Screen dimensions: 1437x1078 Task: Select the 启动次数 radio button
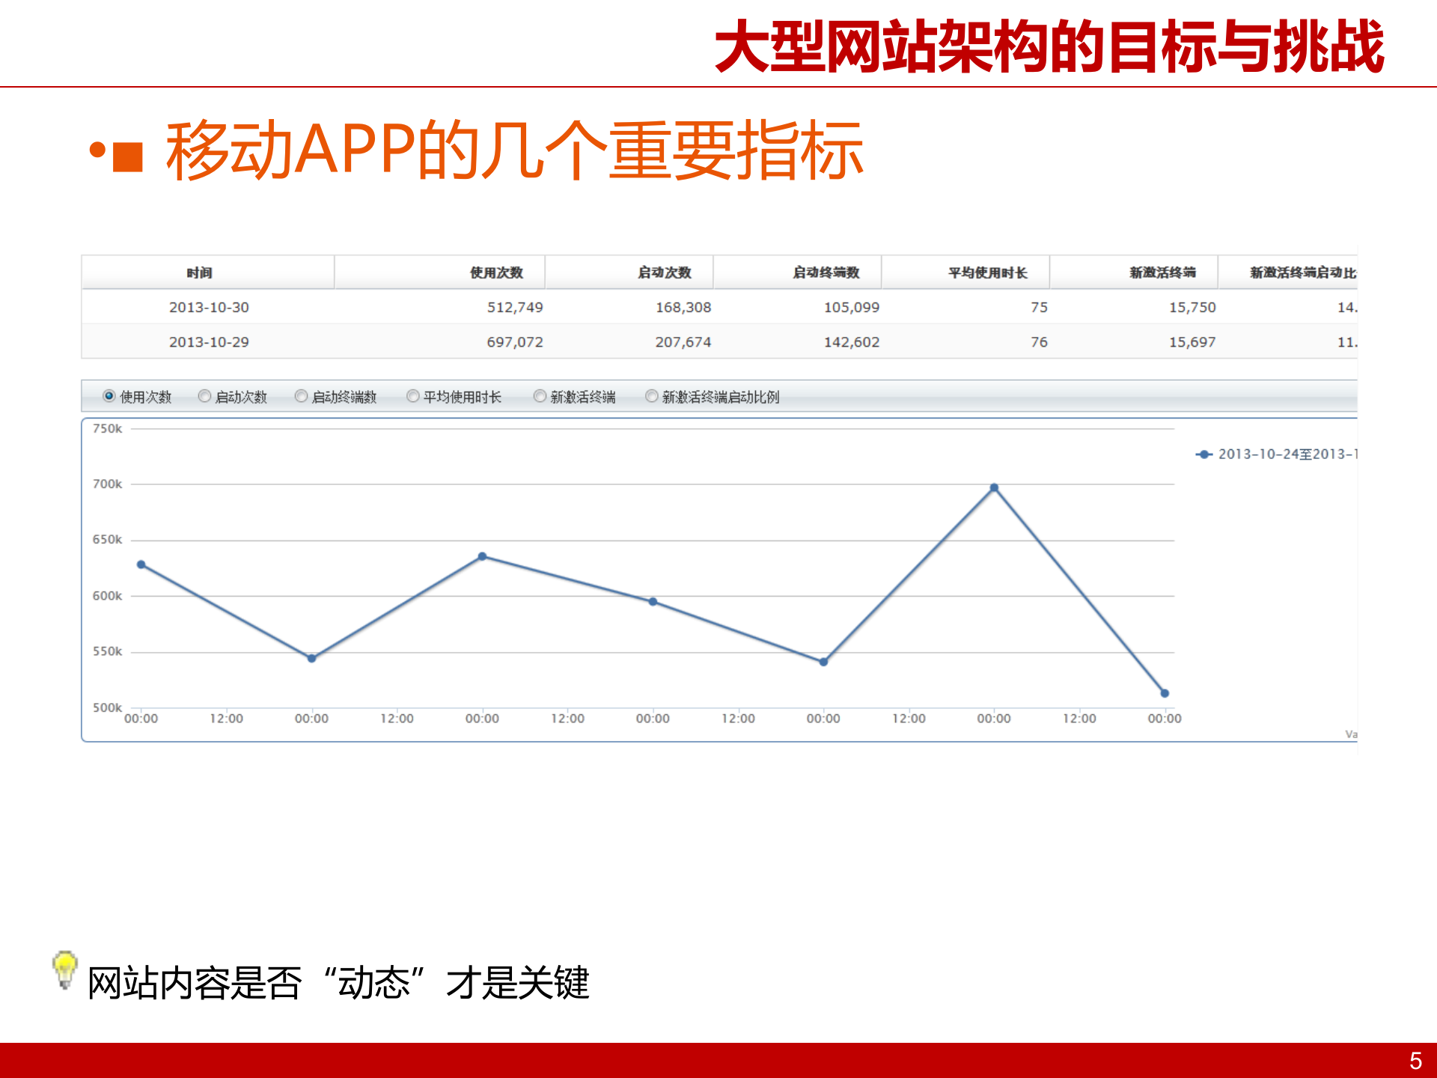204,397
